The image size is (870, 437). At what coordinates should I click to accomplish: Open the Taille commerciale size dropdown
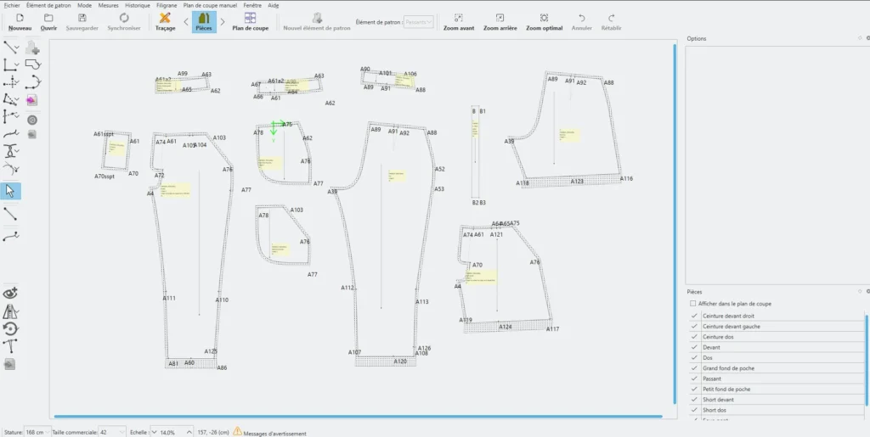coord(111,432)
